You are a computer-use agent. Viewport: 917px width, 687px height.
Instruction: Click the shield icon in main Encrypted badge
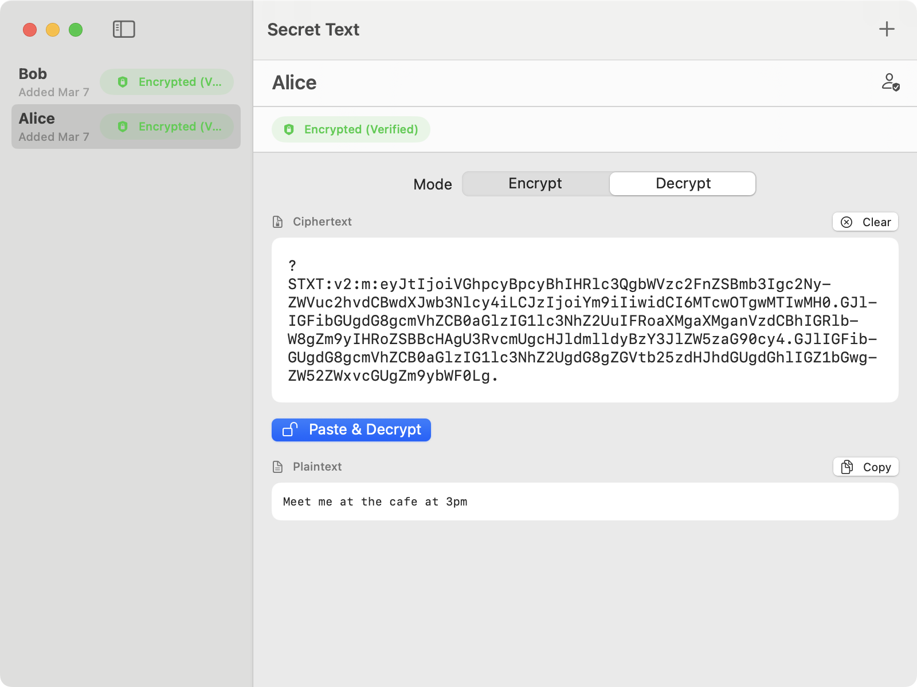tap(289, 129)
